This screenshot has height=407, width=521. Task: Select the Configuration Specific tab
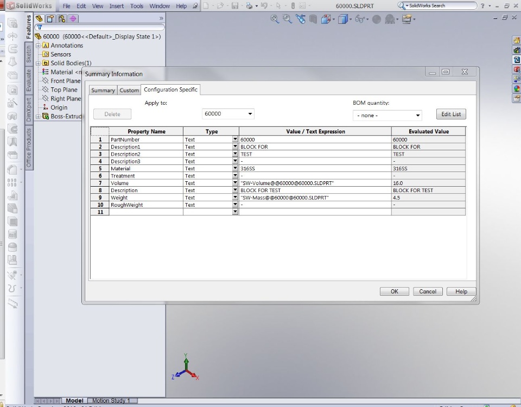pyautogui.click(x=170, y=90)
